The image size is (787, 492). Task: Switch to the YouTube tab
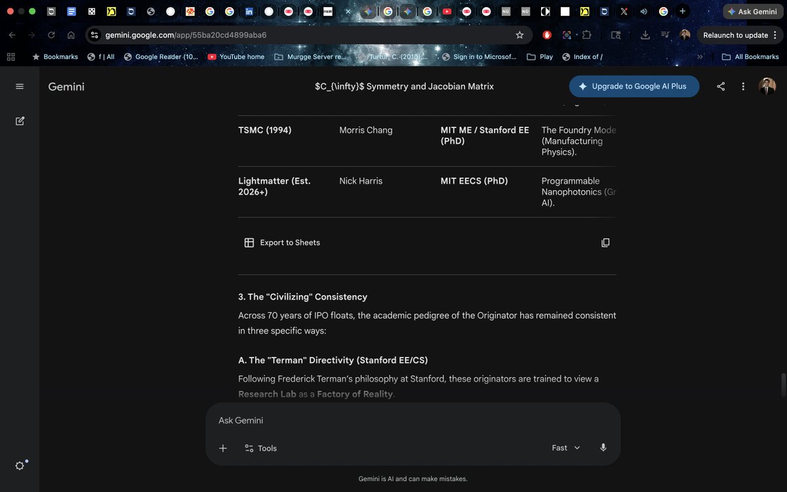pyautogui.click(x=447, y=12)
